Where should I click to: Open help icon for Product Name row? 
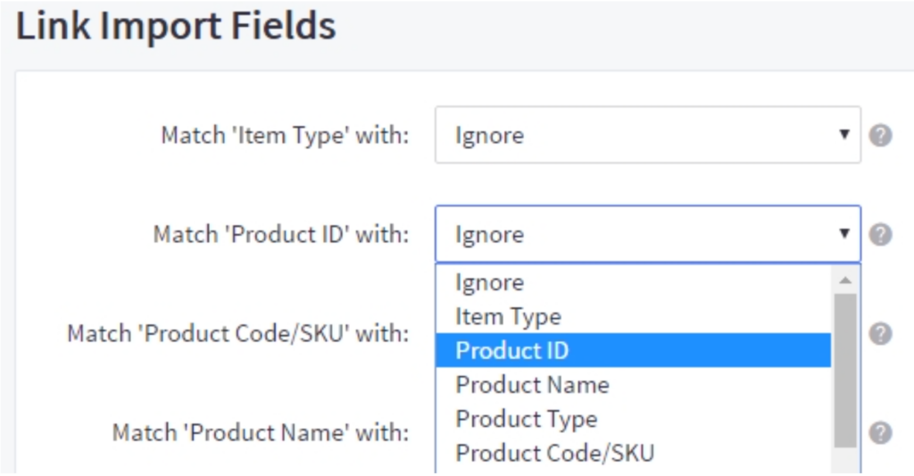[x=880, y=433]
